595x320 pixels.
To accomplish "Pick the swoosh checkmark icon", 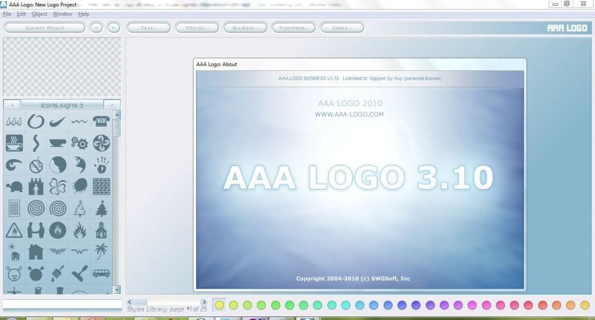I will 58,121.
